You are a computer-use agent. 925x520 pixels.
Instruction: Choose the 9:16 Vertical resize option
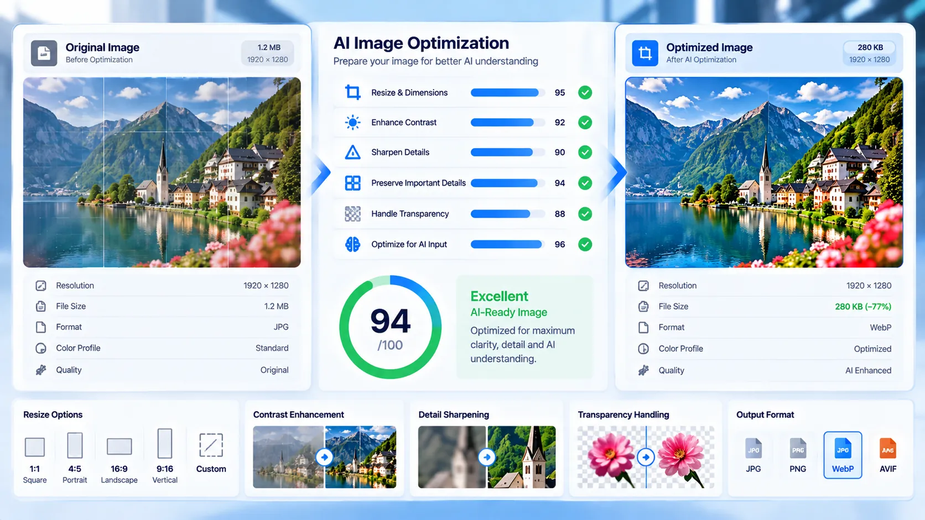(x=165, y=456)
